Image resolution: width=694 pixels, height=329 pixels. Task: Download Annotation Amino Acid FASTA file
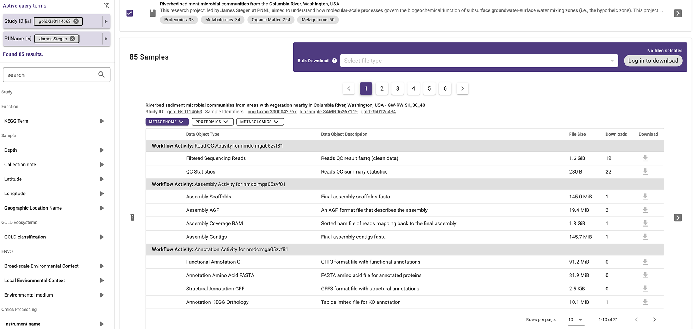click(x=645, y=275)
